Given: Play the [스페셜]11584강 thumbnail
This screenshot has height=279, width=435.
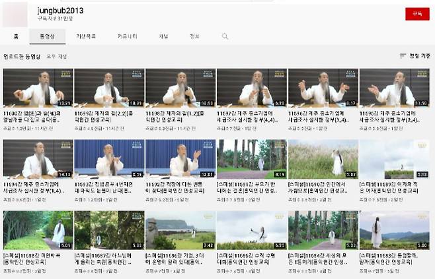Looking at the screenshot, I should coord(323,230).
